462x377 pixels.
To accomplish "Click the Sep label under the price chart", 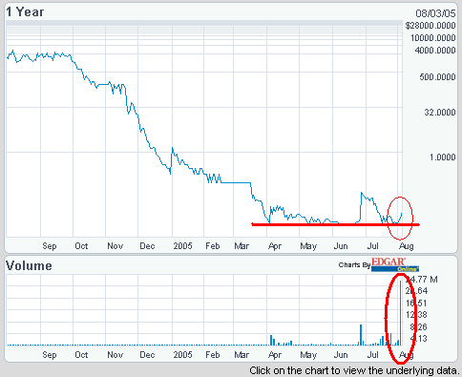I will tap(50, 246).
